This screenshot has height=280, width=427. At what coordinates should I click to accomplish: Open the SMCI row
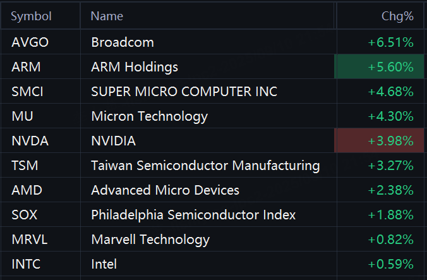point(27,92)
